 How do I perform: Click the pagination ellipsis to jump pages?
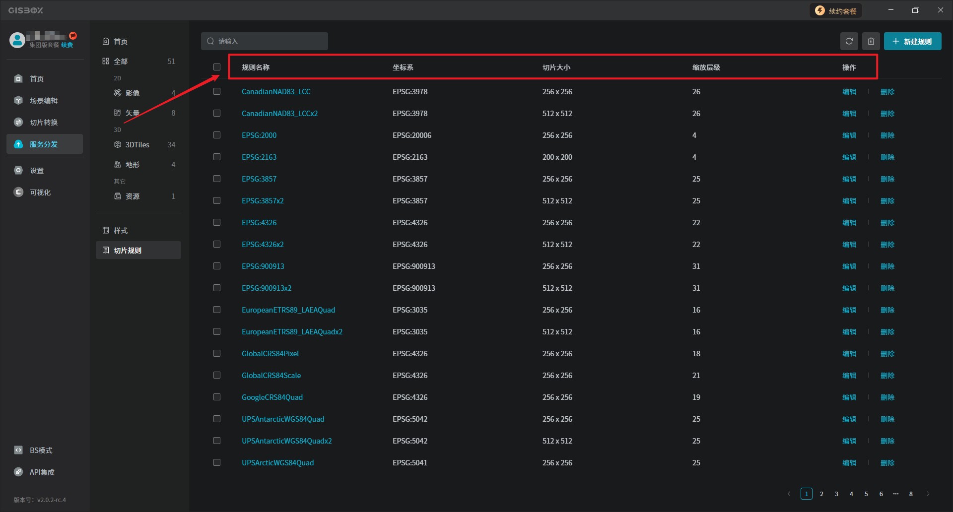[x=896, y=494]
